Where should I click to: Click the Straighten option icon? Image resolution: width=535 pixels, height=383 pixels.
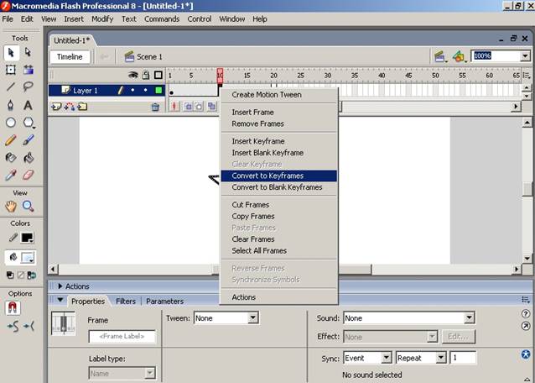pyautogui.click(x=29, y=327)
